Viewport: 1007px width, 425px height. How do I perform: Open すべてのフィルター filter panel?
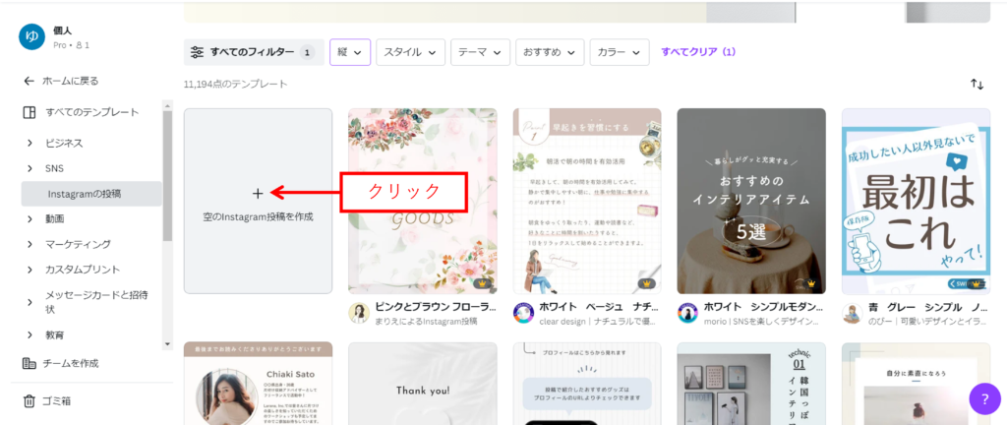[253, 52]
